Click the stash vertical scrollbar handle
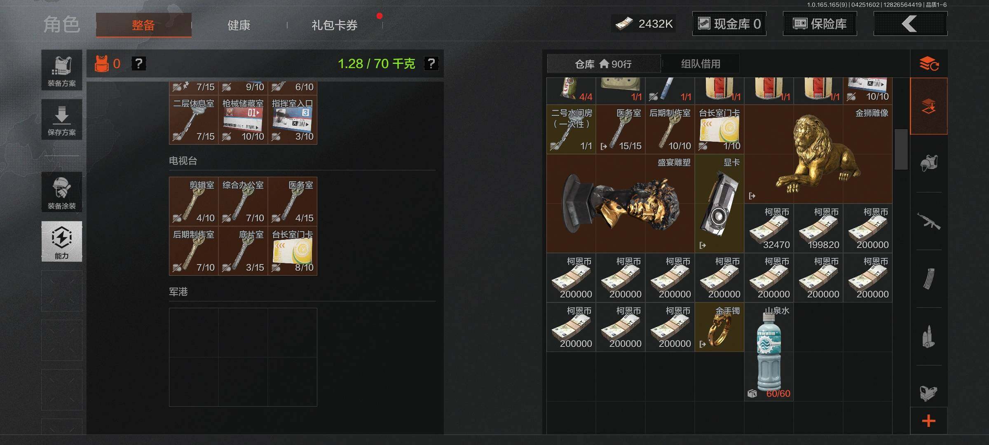The image size is (989, 445). coord(901,149)
